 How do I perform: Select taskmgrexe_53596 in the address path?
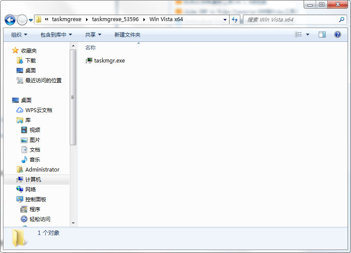(115, 19)
